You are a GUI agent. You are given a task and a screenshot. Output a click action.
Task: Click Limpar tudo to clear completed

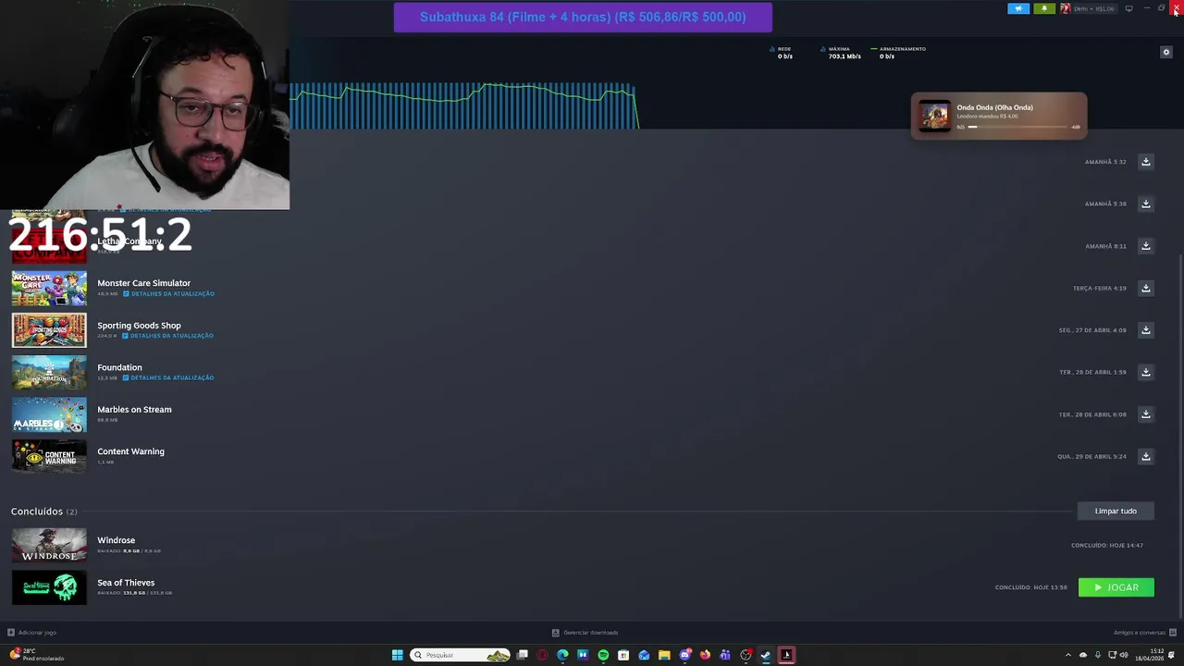click(x=1116, y=511)
